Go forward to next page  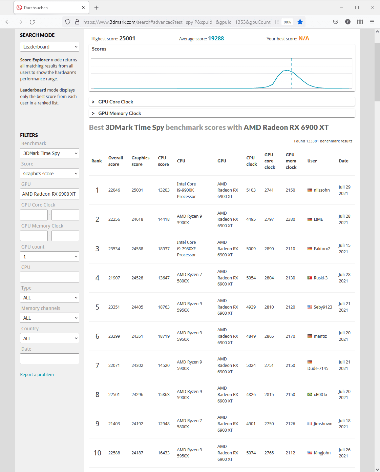[x=20, y=22]
